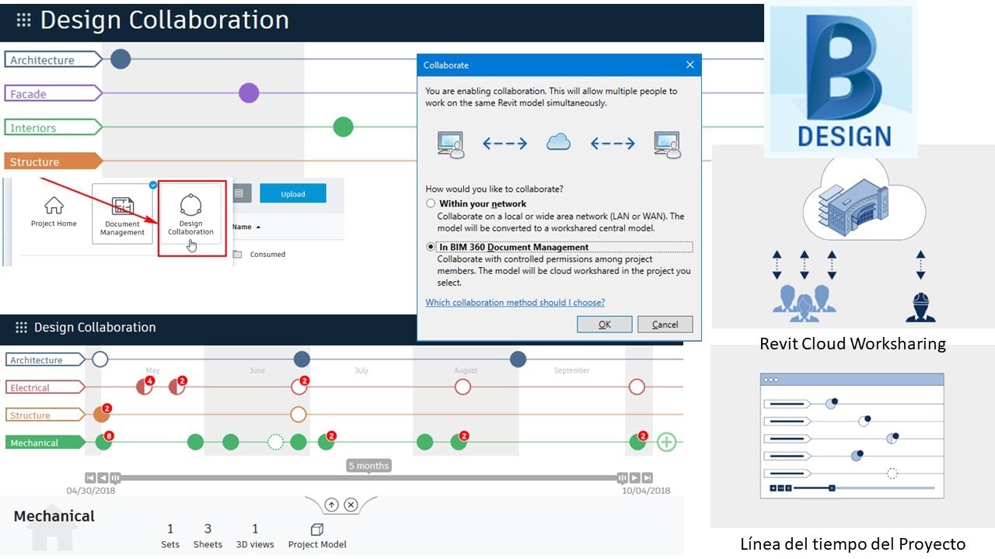Close the Collaborate dialog with the X
This screenshot has width=995, height=559.
[x=690, y=65]
